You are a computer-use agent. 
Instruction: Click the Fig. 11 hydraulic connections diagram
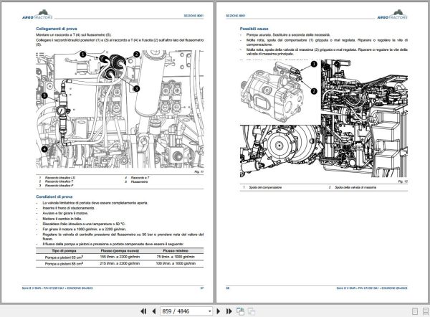pos(120,109)
